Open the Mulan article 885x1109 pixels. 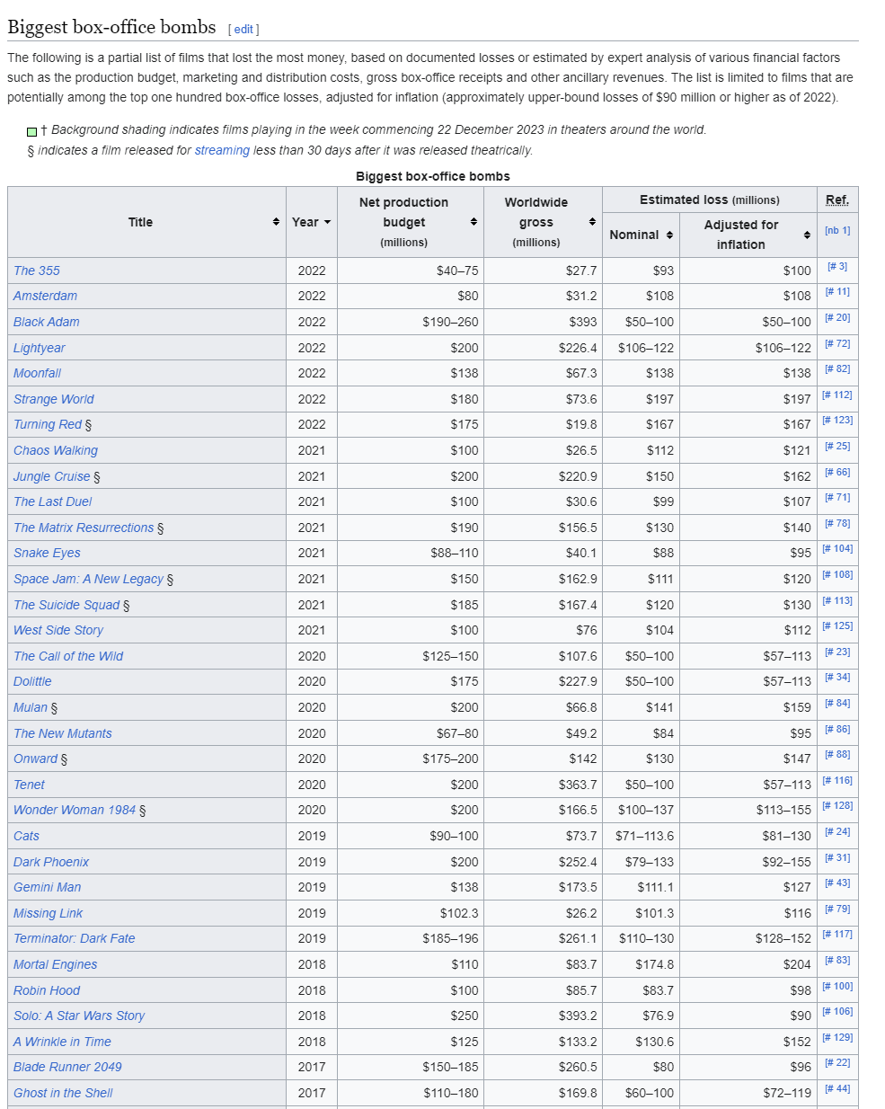(31, 707)
